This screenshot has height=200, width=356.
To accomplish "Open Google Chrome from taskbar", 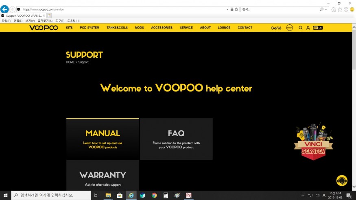I will pos(154,195).
